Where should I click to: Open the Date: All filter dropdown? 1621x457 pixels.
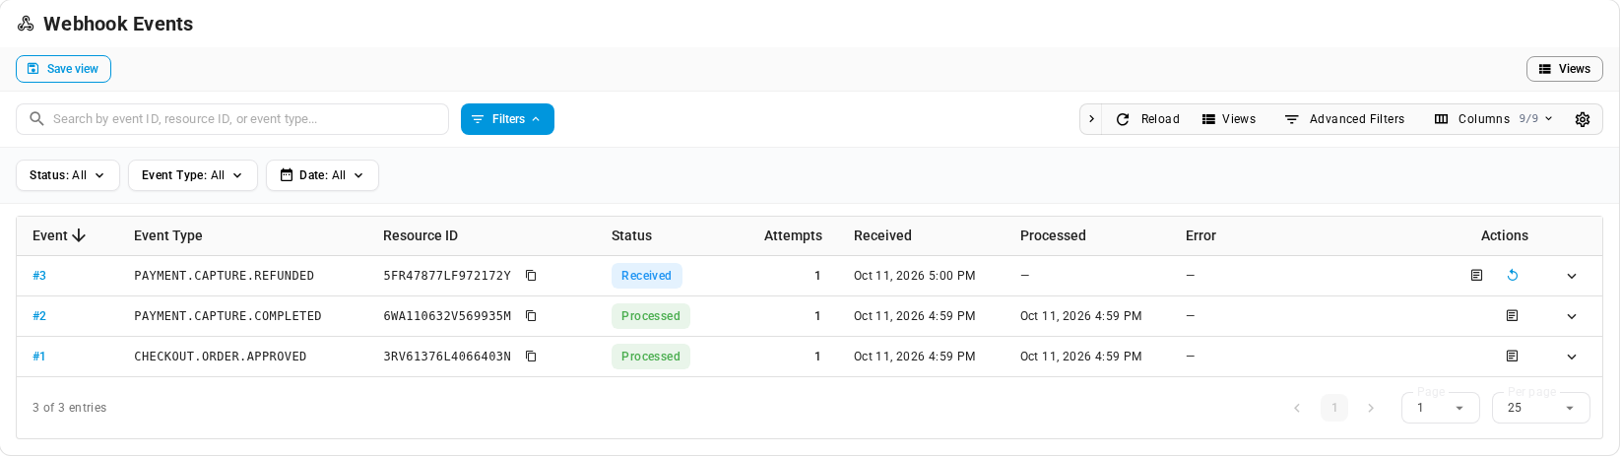[322, 175]
